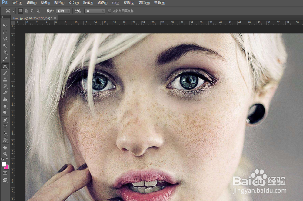This screenshot has height=201, width=303.
Task: Select the Path Selection tool
Action: [5, 133]
